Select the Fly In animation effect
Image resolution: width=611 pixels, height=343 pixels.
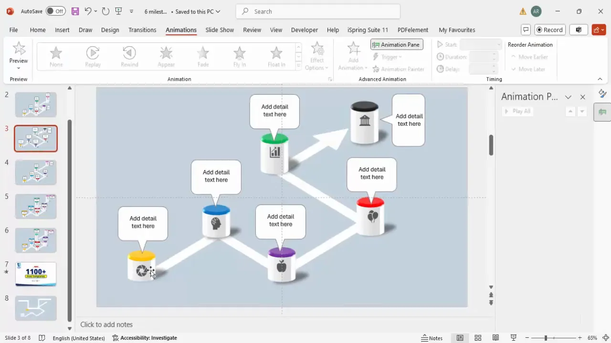[x=240, y=57]
